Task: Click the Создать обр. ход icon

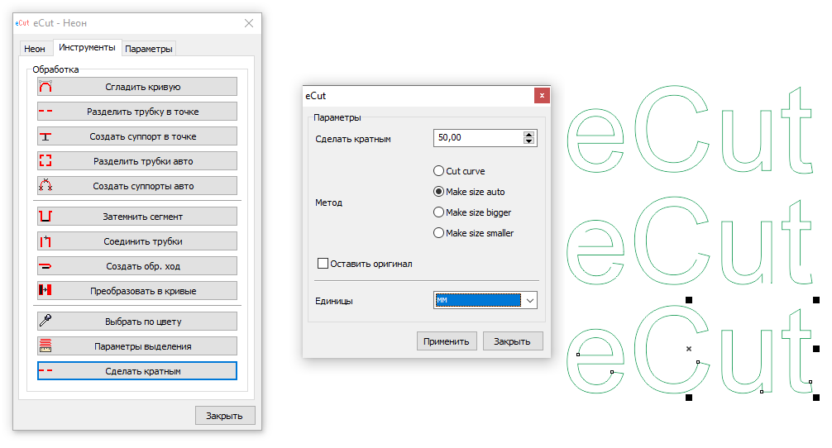Action: point(45,266)
